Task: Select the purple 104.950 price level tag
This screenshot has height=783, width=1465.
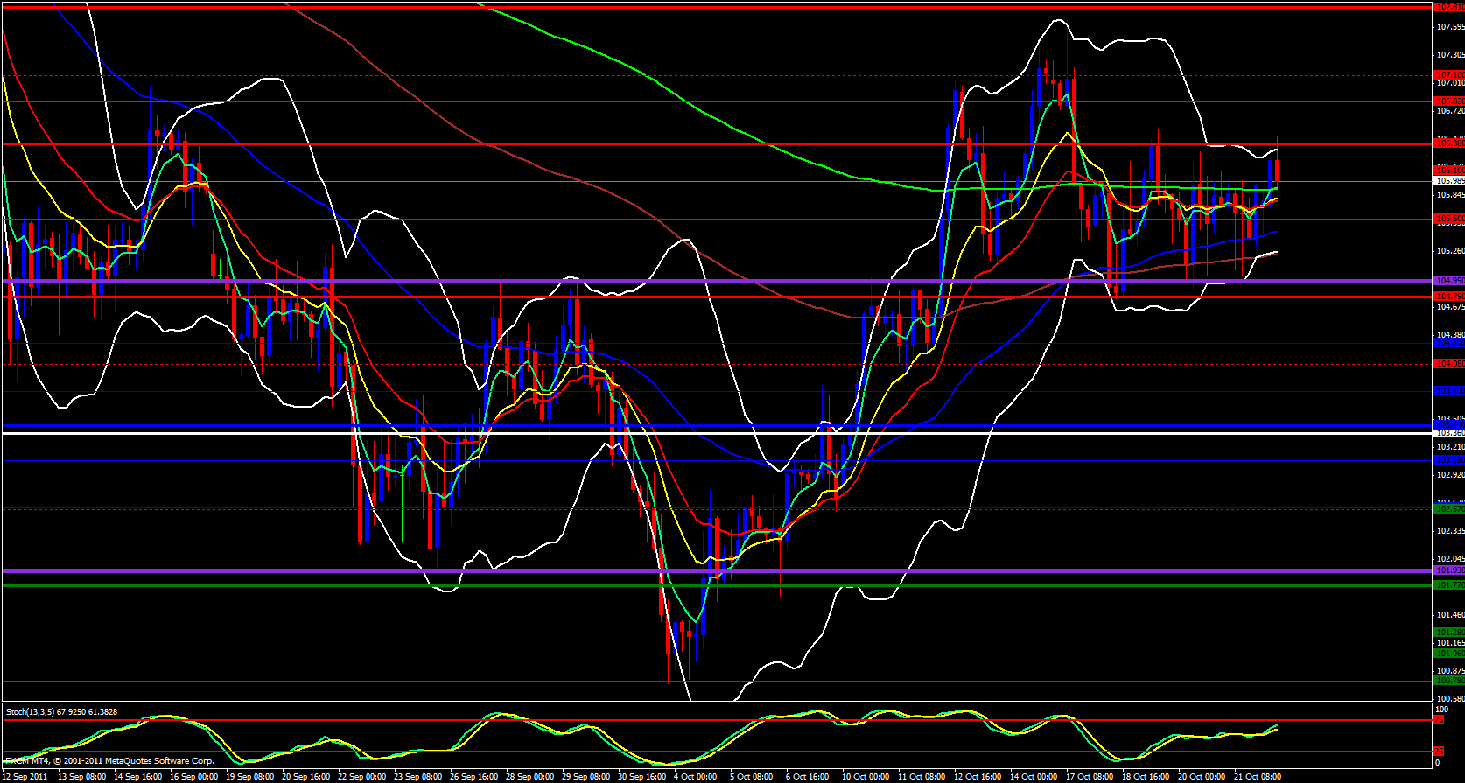Action: click(x=1448, y=281)
